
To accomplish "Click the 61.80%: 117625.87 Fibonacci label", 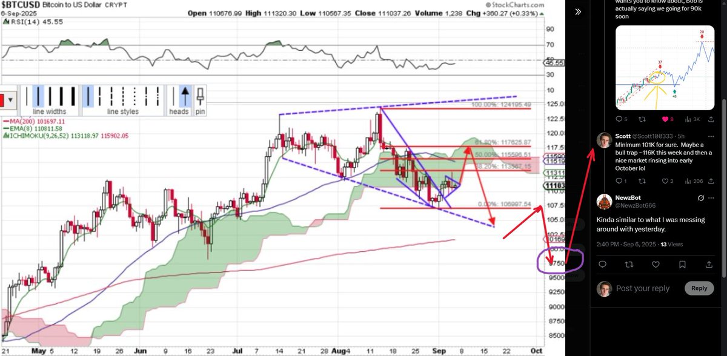I will [x=502, y=142].
